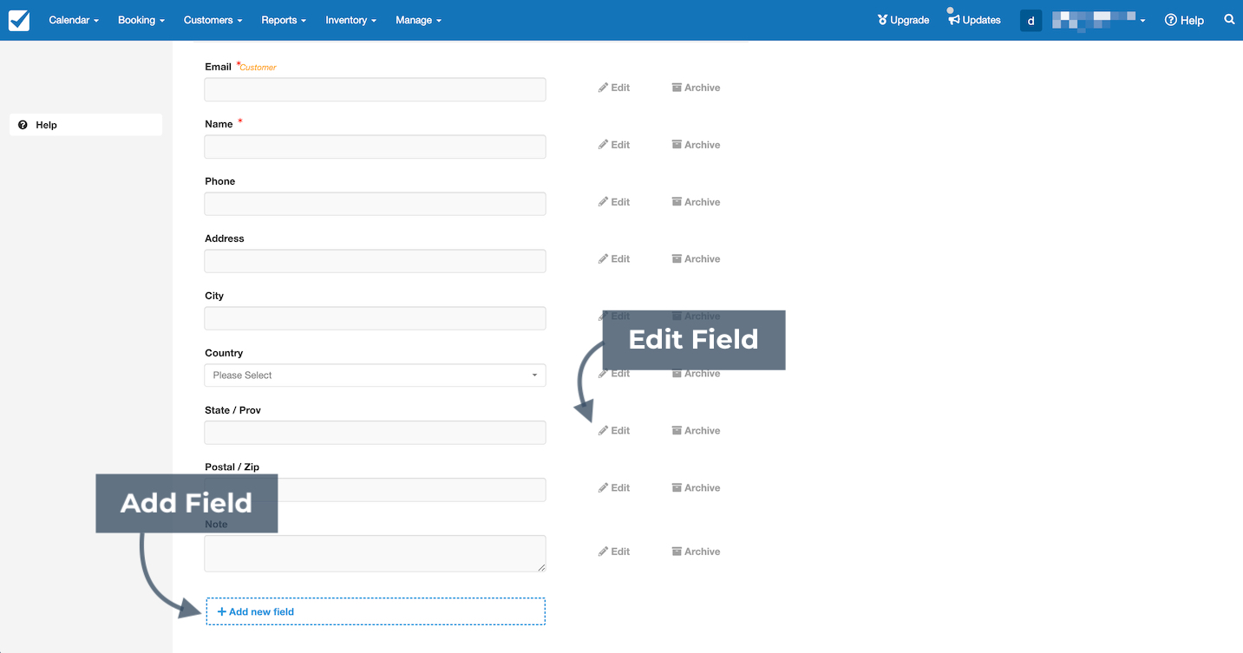Click the Upgrade link
The width and height of the screenshot is (1243, 653).
click(903, 20)
